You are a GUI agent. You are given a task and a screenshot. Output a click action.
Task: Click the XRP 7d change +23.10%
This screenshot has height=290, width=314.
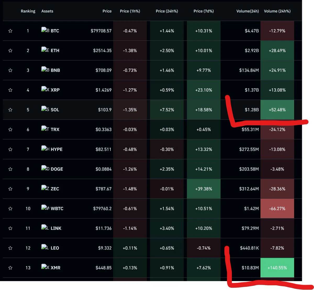(x=204, y=90)
